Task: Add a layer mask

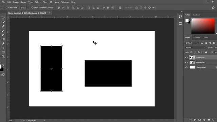Action: [x=199, y=120]
